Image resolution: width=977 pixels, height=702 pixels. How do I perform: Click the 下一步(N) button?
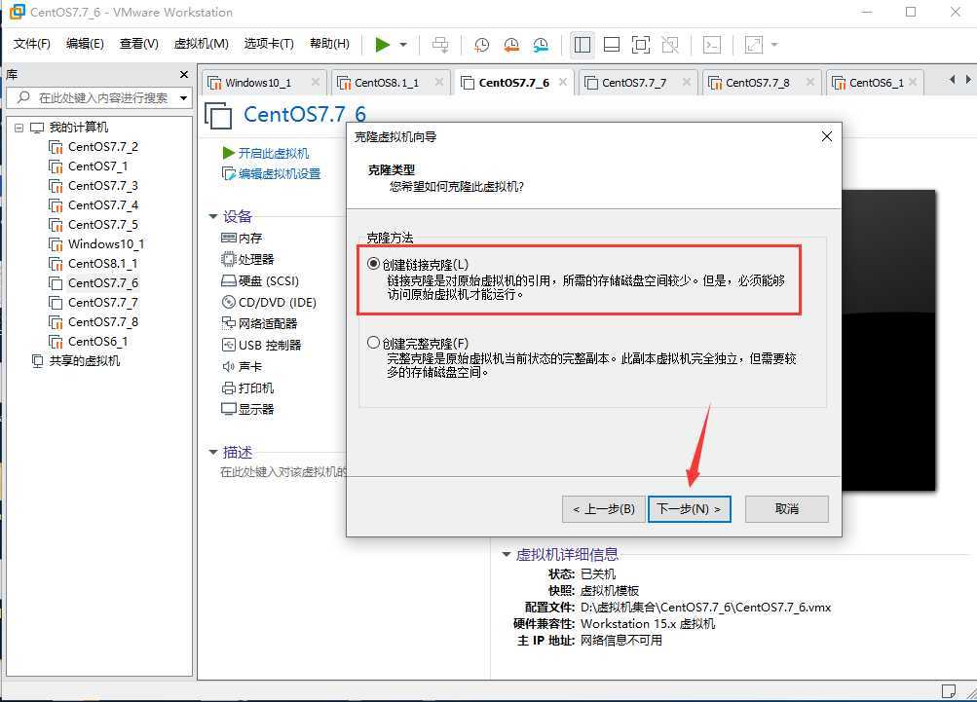(689, 509)
